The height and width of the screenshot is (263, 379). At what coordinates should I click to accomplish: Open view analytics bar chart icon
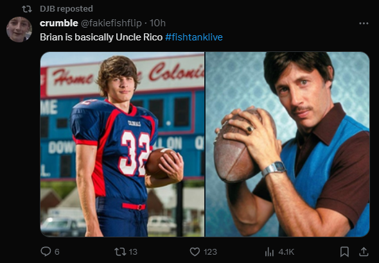point(269,252)
